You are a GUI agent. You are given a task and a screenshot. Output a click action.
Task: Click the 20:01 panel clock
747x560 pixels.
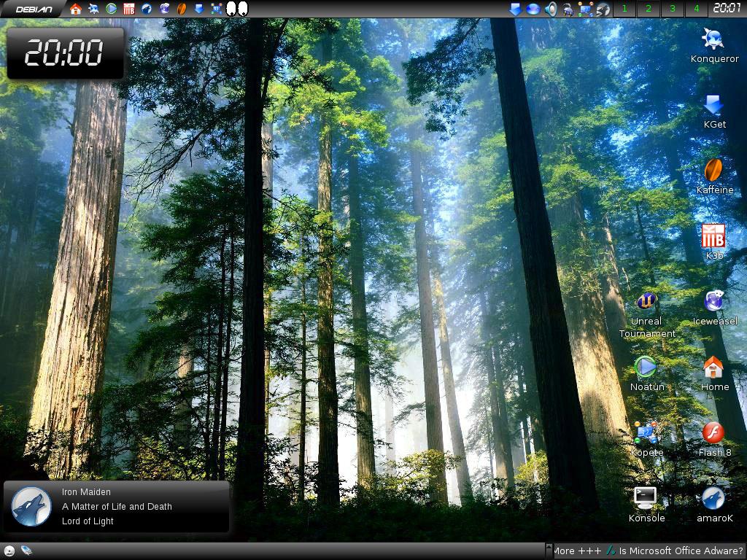[727, 8]
